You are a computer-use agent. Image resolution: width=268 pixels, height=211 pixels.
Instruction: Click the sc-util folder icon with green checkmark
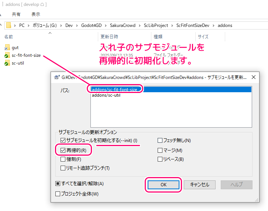7,63
